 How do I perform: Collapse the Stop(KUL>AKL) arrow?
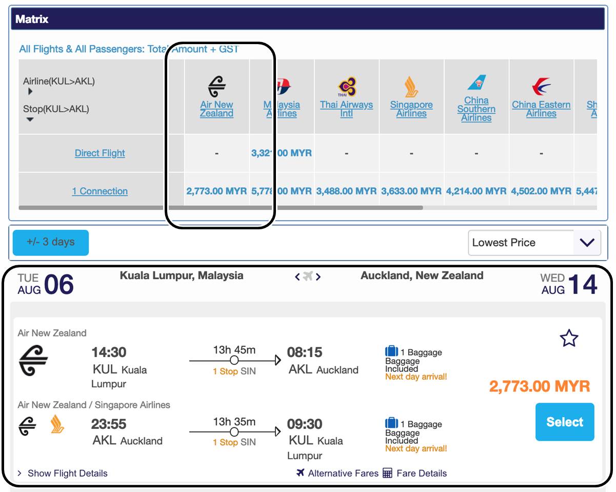tap(30, 120)
